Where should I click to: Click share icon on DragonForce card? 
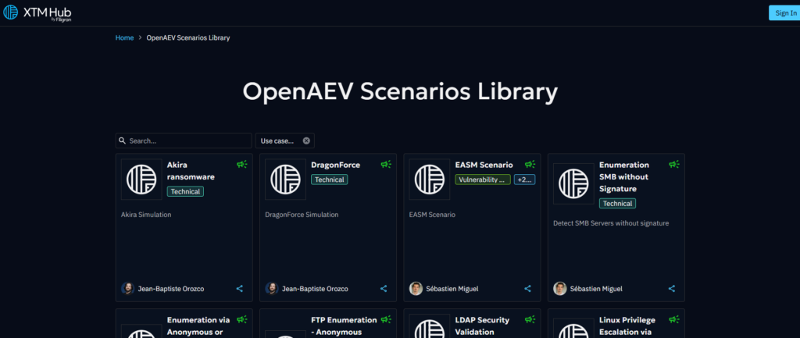point(384,289)
